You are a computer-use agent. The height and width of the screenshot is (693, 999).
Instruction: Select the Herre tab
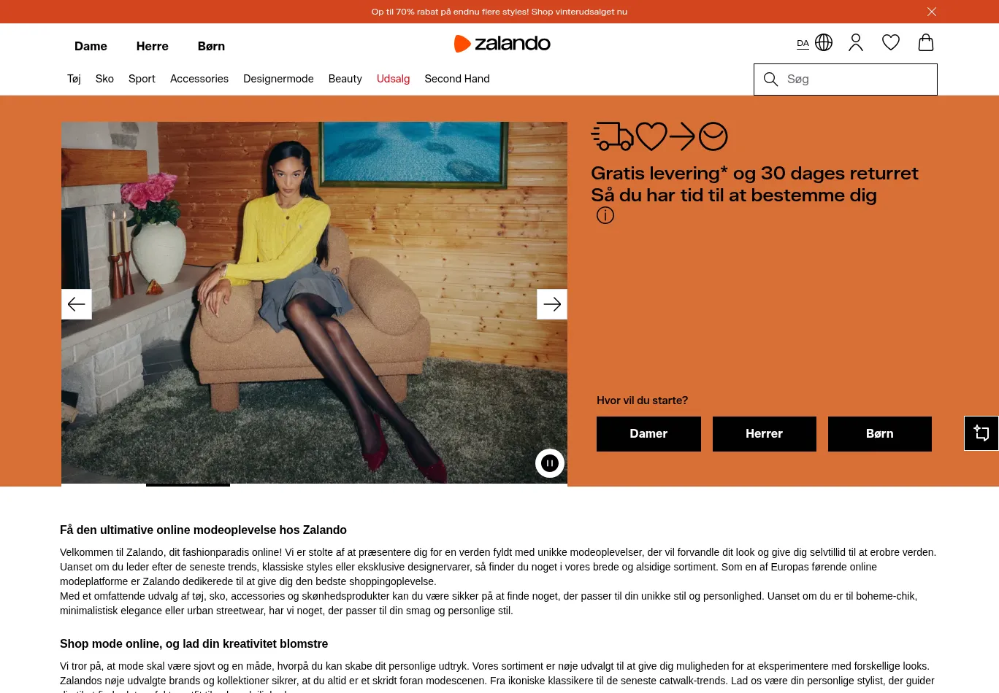point(152,46)
